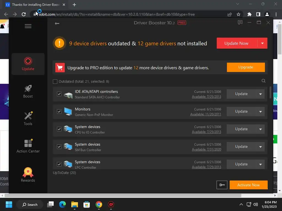Uncheck IDE ATA/ATAPI controllers checkbox
282x211 pixels.
tap(59, 94)
